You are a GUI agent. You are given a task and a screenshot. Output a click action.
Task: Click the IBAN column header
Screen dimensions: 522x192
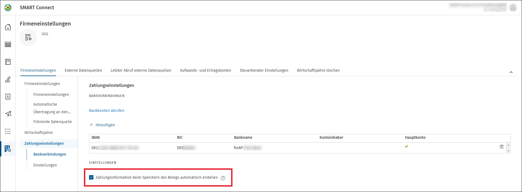(x=96, y=137)
